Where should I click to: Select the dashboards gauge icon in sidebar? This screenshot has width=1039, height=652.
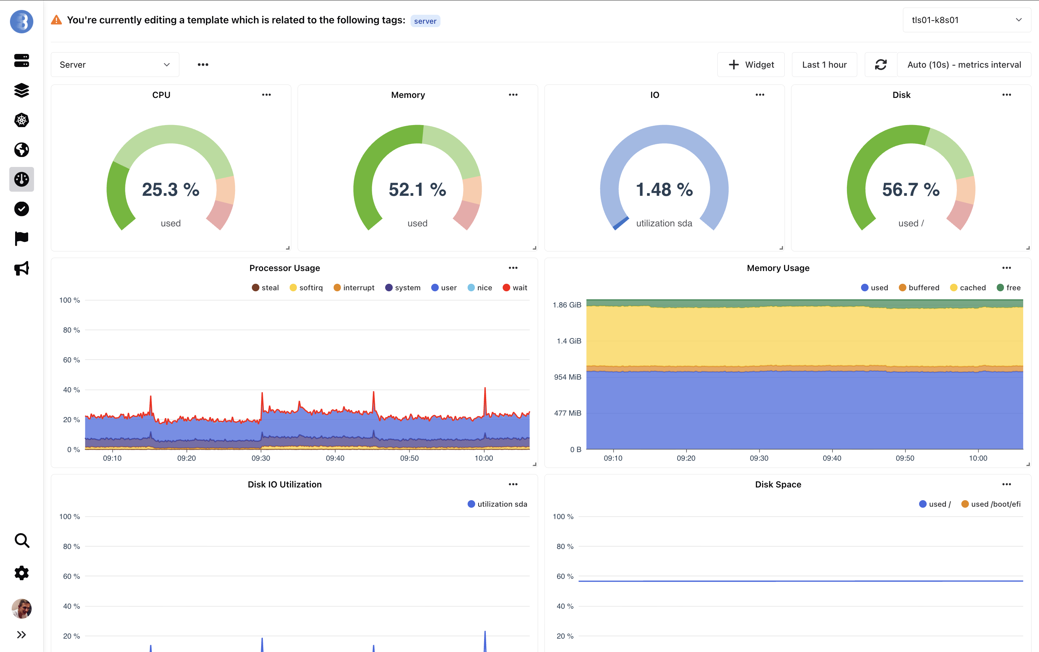tap(22, 179)
